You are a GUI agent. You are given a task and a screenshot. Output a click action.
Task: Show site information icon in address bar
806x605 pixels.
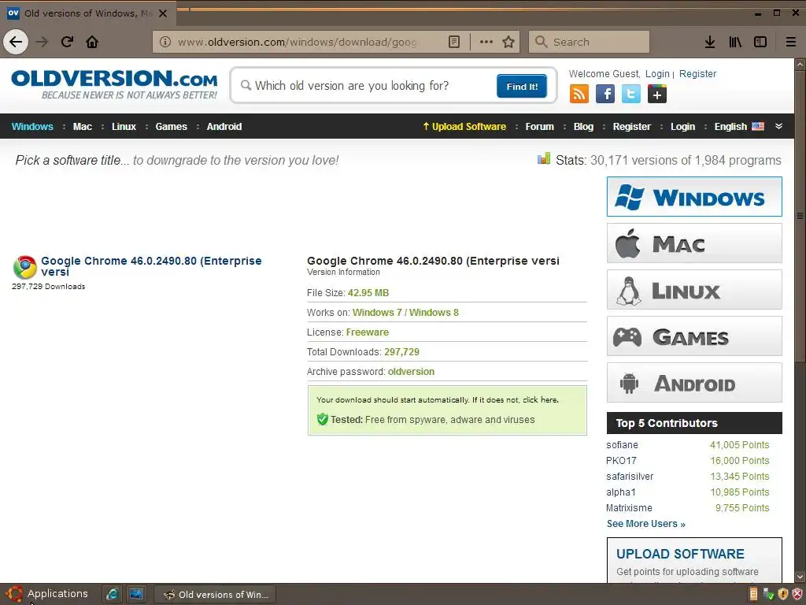(x=165, y=43)
